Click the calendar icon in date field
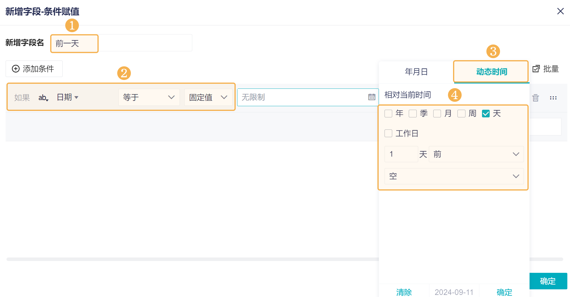570x297 pixels. tap(372, 97)
